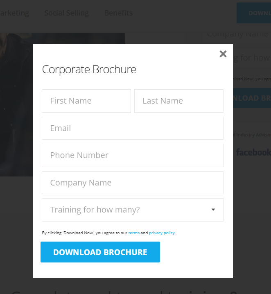Click the dimmed hero photo on left
Screen dimensions: 271x294
point(16,105)
